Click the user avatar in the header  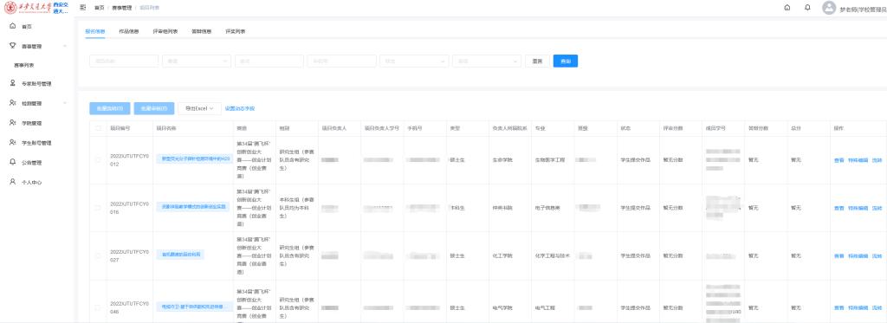click(829, 8)
